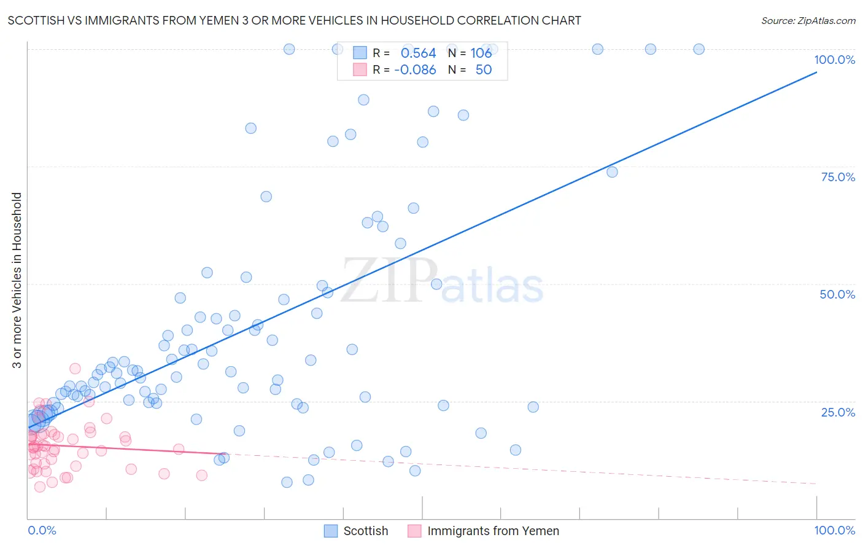This screenshot has width=863, height=548.
Task: Click the 100.0% x-axis label
Action: point(835,530)
